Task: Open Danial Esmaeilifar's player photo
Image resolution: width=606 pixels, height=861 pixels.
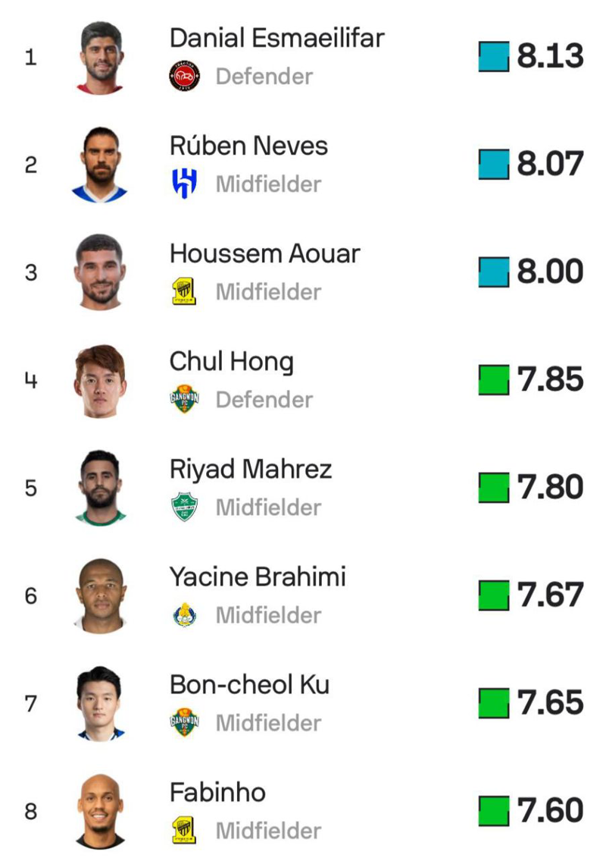Action: (x=100, y=58)
